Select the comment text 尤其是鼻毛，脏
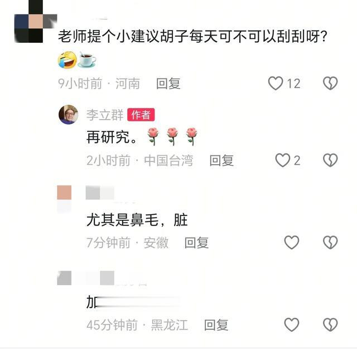357x349 pixels. [137, 220]
